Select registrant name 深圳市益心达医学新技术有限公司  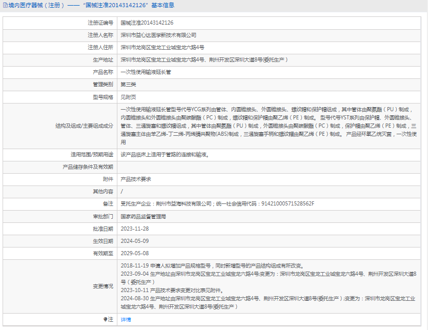tap(158, 35)
